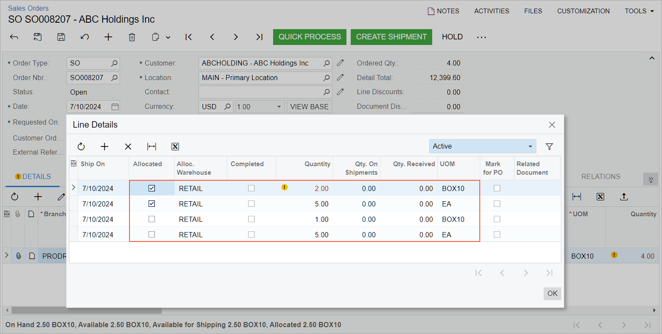
Task: Open the more actions ellipsis menu
Action: click(481, 37)
